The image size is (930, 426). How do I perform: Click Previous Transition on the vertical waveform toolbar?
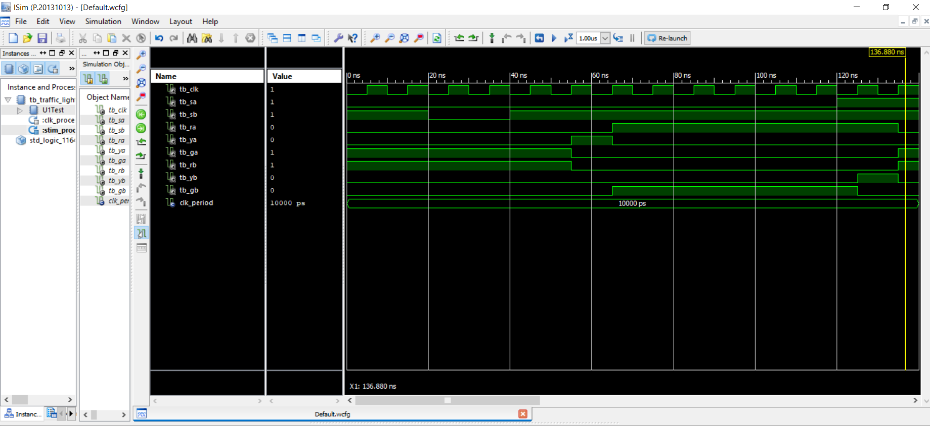[141, 142]
